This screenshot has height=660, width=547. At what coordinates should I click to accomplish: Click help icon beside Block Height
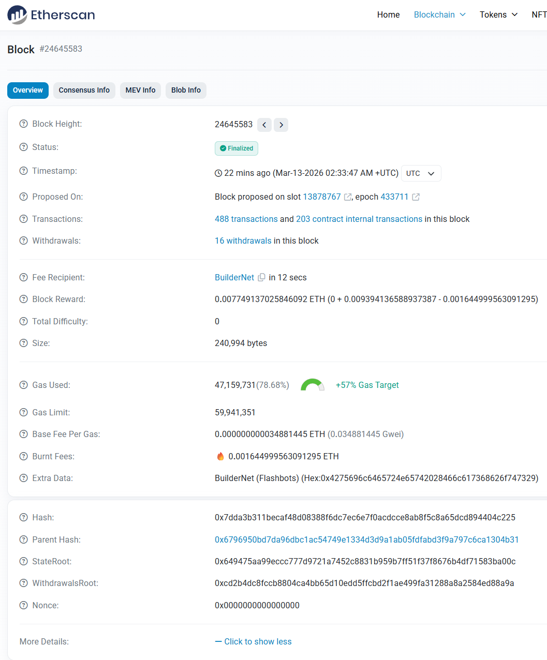tap(23, 124)
